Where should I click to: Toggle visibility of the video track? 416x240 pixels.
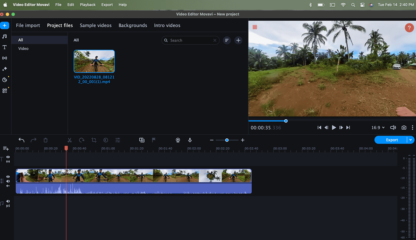8,177
